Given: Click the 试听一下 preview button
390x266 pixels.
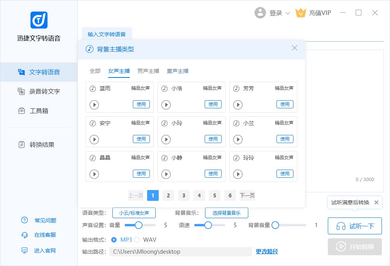Looking at the screenshot, I should pyautogui.click(x=355, y=226).
